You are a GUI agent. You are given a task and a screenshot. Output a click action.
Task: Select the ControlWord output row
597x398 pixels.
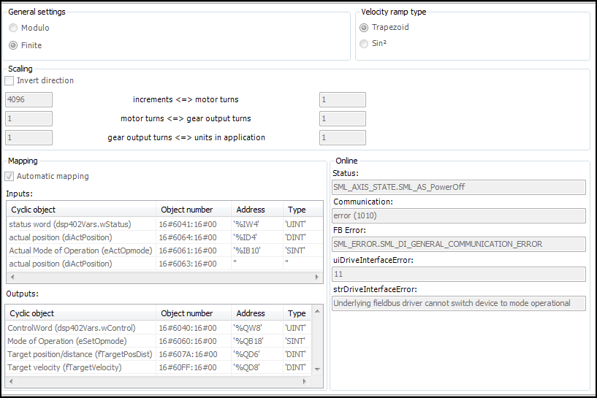coord(80,328)
